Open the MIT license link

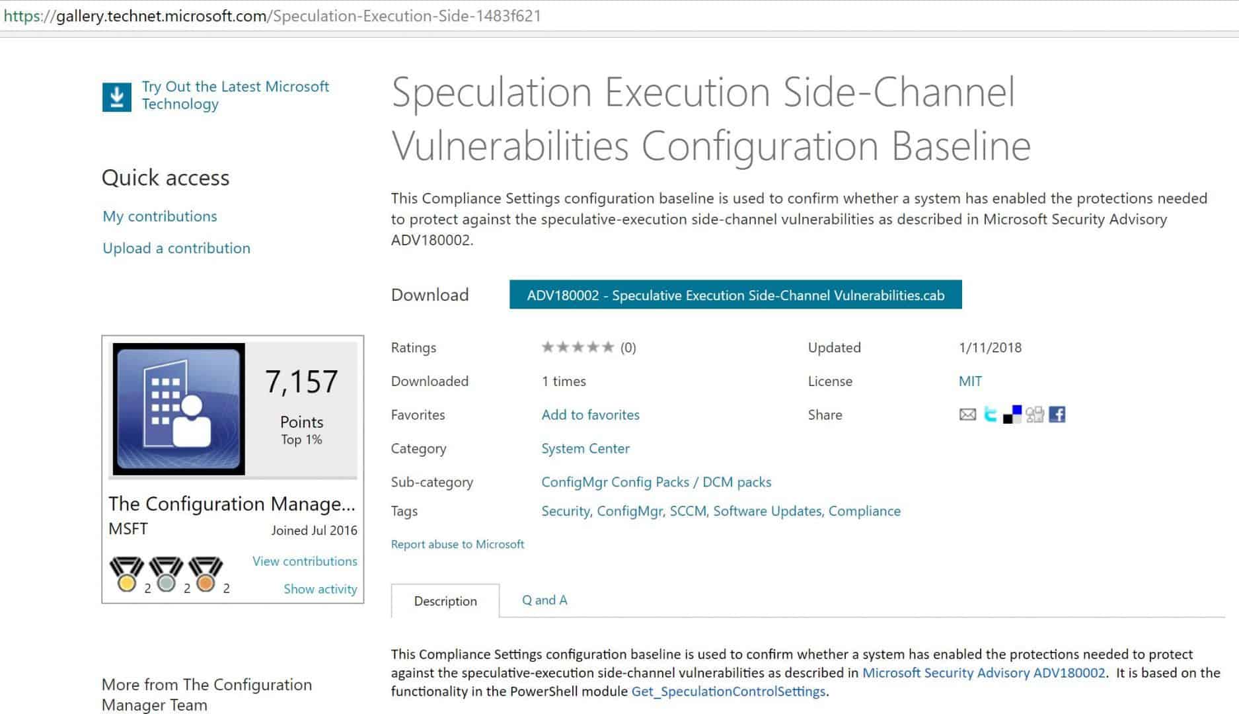point(970,381)
